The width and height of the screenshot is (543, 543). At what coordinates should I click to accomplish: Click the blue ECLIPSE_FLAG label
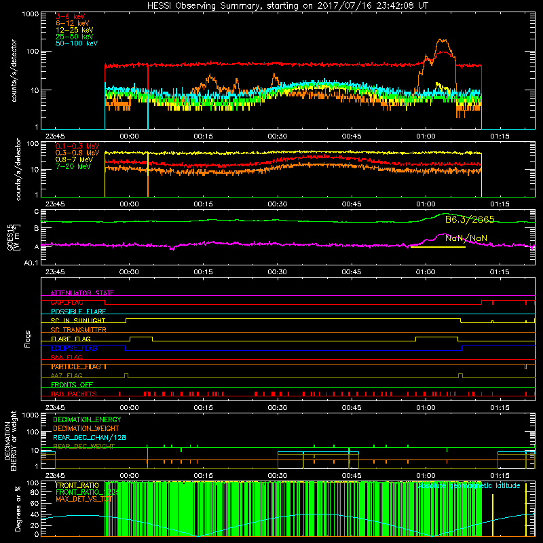pos(74,348)
